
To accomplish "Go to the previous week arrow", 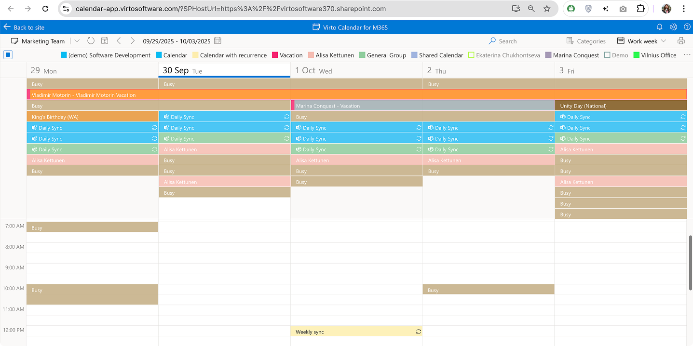I will 119,41.
